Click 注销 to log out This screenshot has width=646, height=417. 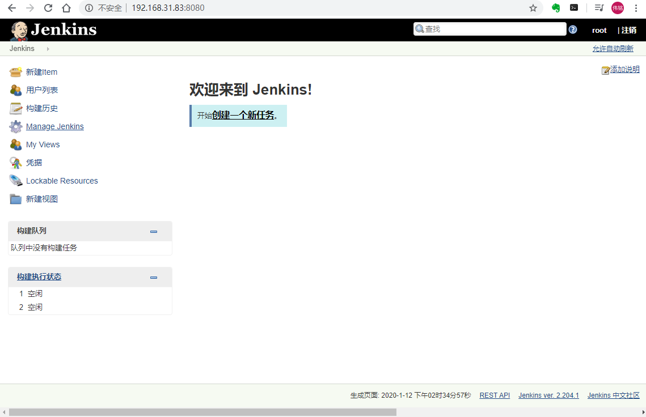[x=628, y=30]
